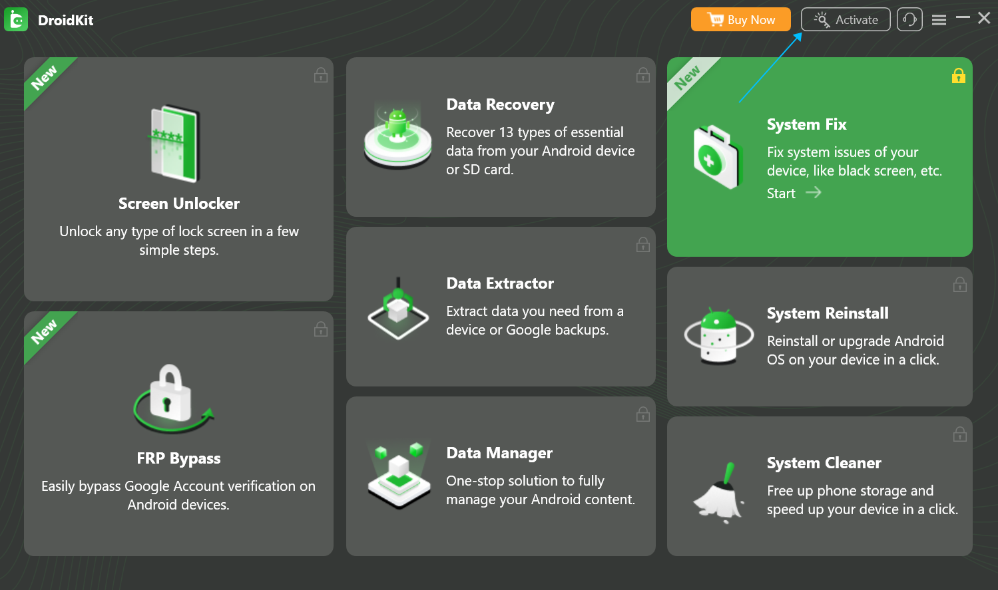Viewport: 998px width, 590px height.
Task: Click the lock icon on System Reinstall card
Action: 960,285
